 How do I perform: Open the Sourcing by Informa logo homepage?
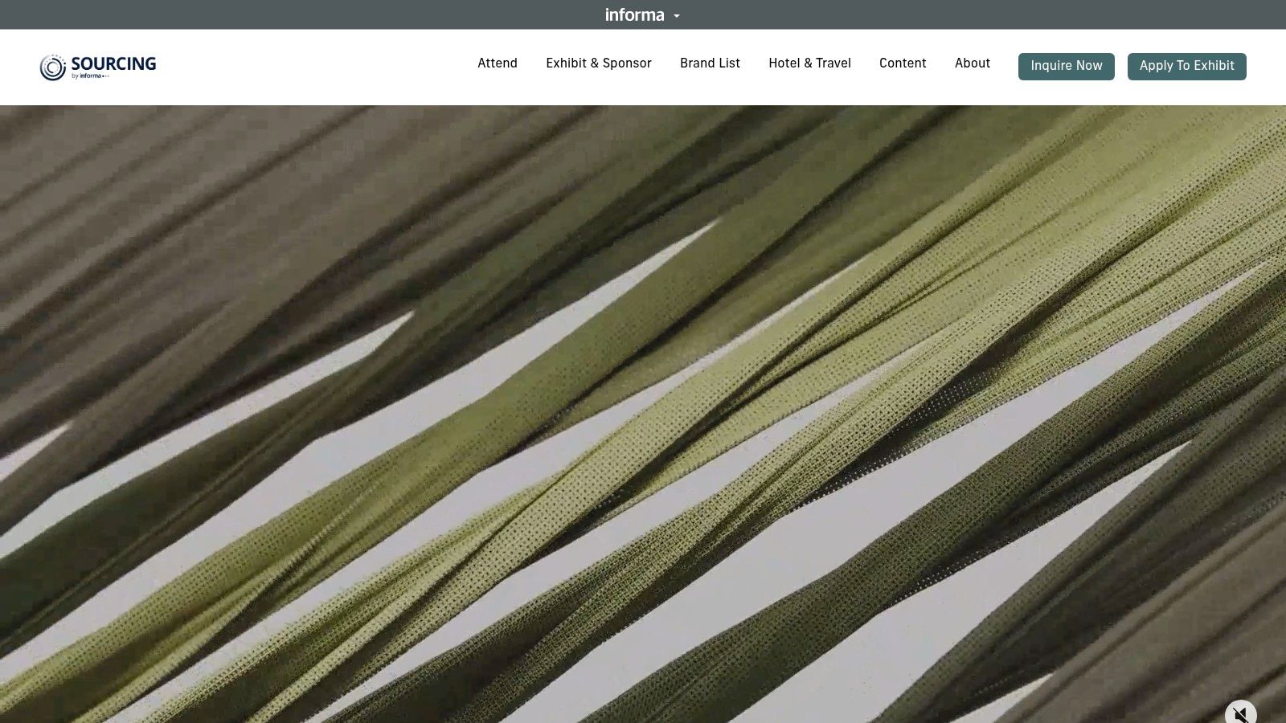click(x=98, y=67)
